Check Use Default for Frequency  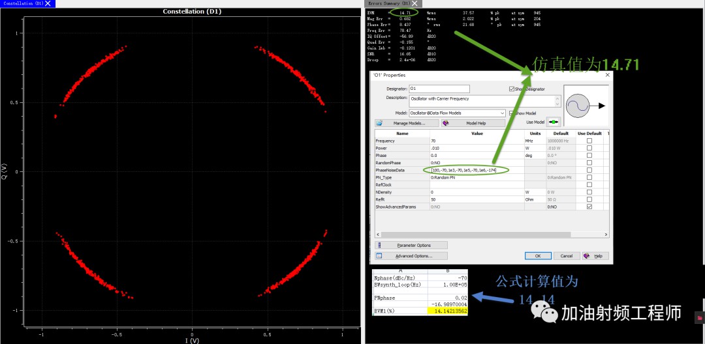[589, 141]
